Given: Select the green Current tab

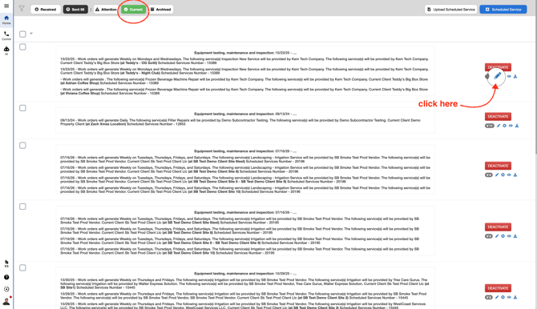Looking at the screenshot, I should [133, 10].
